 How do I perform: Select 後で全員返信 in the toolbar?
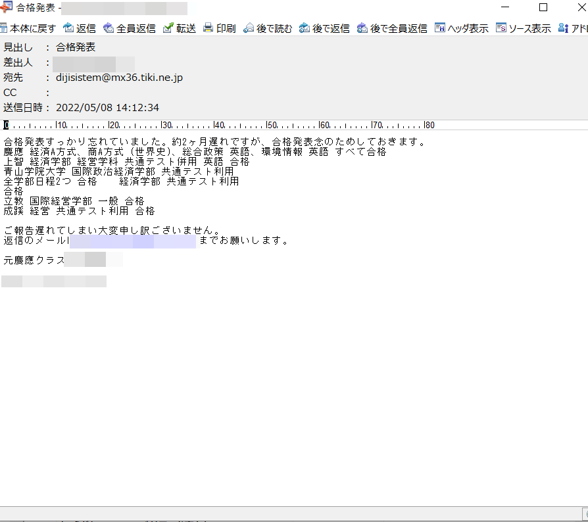(x=399, y=28)
